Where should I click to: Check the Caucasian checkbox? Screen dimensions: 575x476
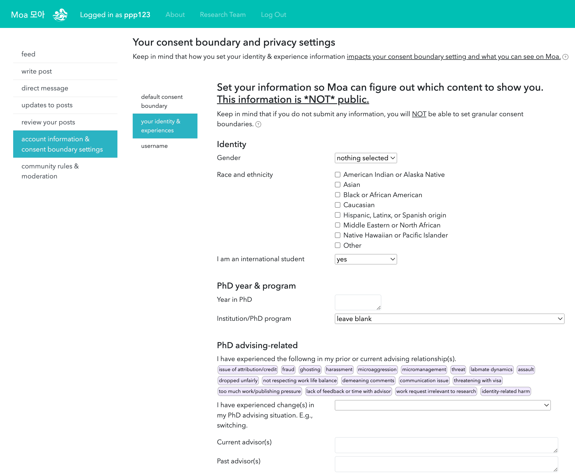[x=338, y=205]
